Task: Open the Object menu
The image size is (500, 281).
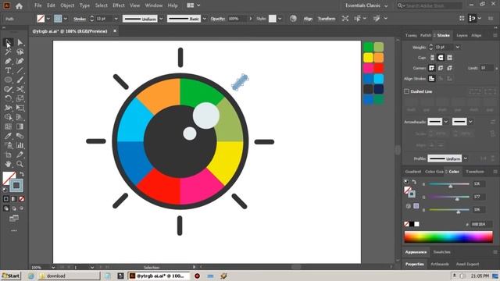Action: 67,5
